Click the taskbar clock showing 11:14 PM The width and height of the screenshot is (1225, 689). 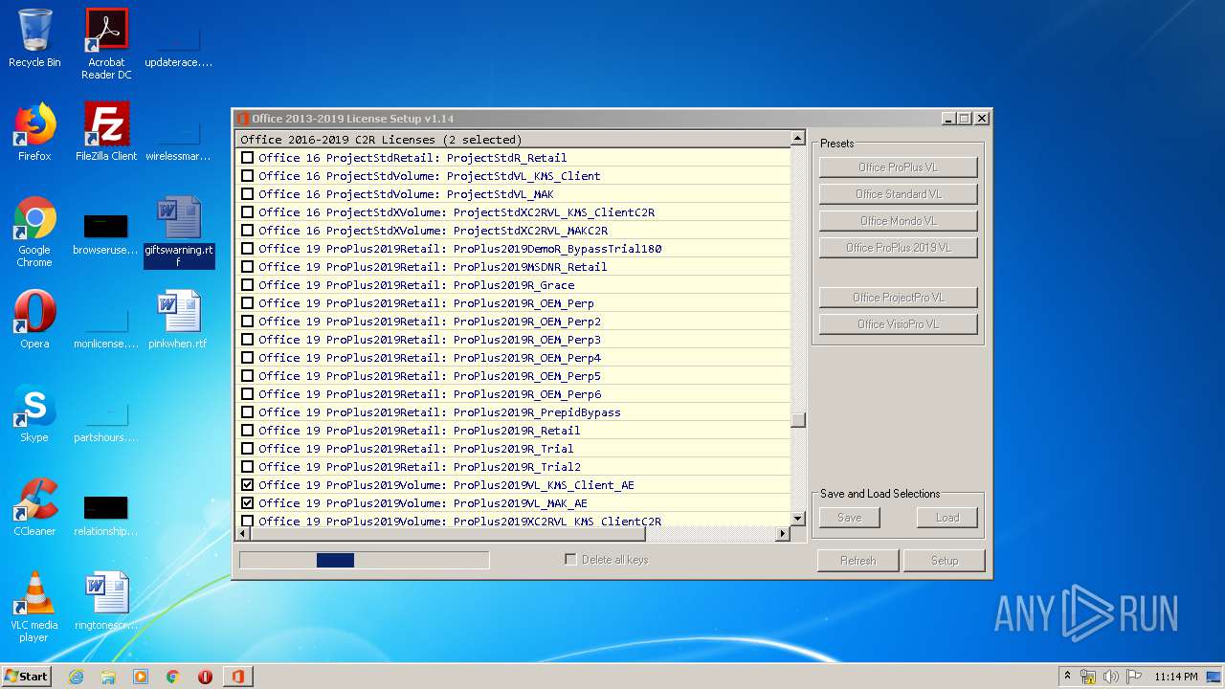click(x=1175, y=677)
